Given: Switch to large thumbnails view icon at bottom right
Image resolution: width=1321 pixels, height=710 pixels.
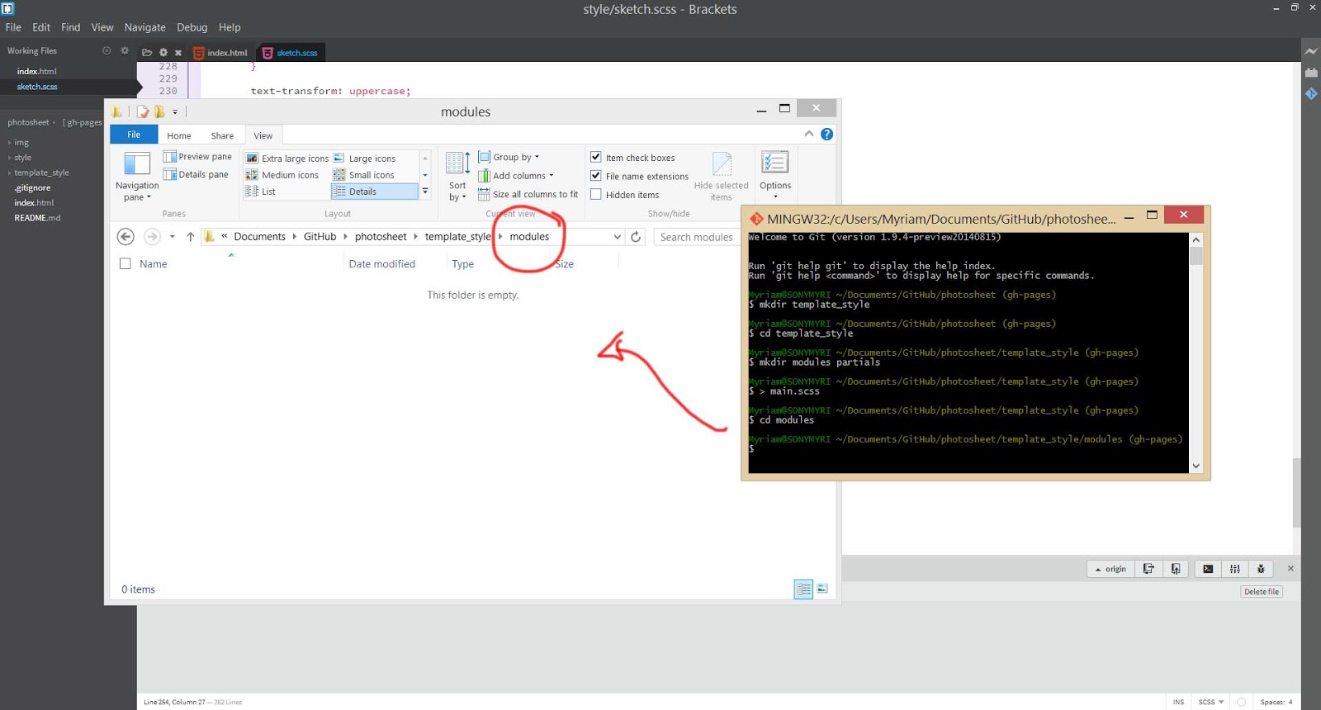Looking at the screenshot, I should [x=822, y=589].
